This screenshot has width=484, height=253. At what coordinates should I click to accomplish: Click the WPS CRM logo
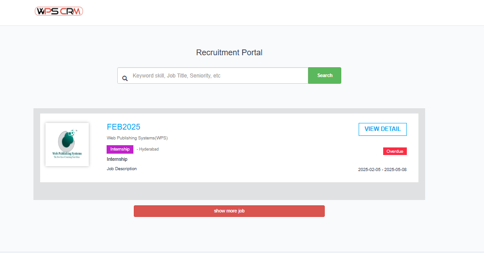click(59, 11)
